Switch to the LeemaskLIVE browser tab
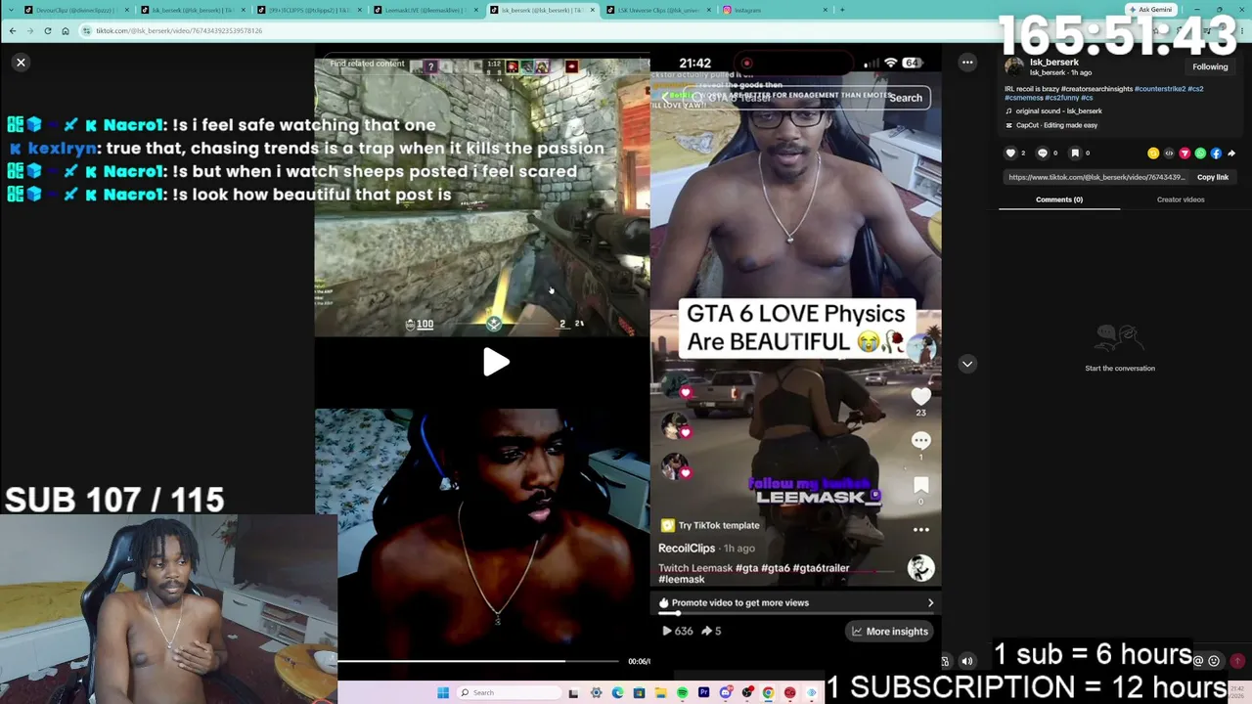Screen dimensions: 1252x704 (425, 10)
